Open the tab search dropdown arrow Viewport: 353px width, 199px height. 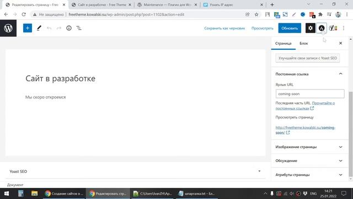pos(309,4)
